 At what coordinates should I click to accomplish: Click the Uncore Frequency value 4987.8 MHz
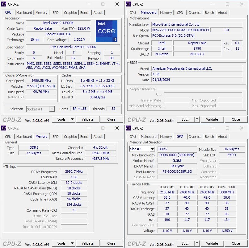pos(100,159)
